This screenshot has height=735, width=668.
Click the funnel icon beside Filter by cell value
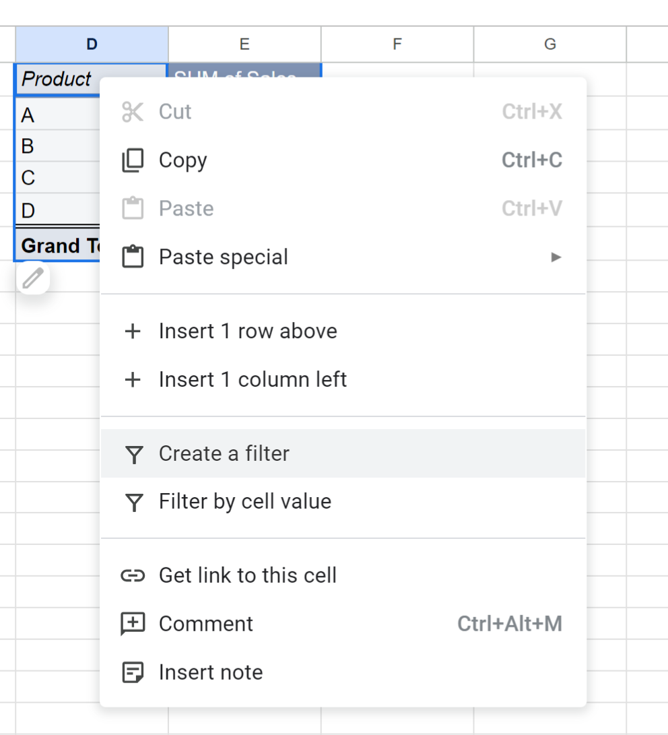point(133,501)
